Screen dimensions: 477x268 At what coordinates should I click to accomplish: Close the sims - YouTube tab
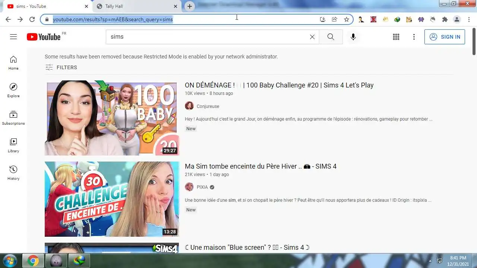click(86, 6)
